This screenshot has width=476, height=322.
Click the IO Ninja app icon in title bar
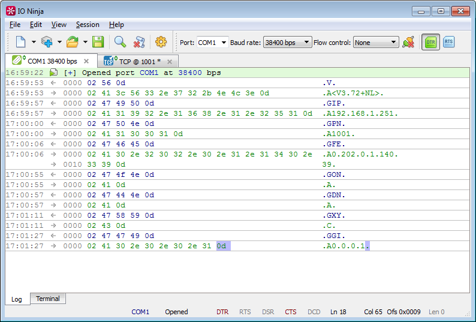click(x=11, y=11)
